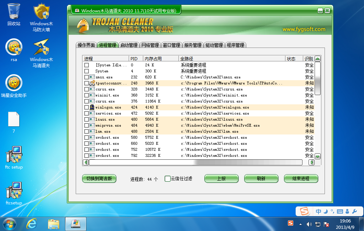The image size is (364, 231).
Task: Sort by the 全路径 column header
Action: [x=232, y=59]
